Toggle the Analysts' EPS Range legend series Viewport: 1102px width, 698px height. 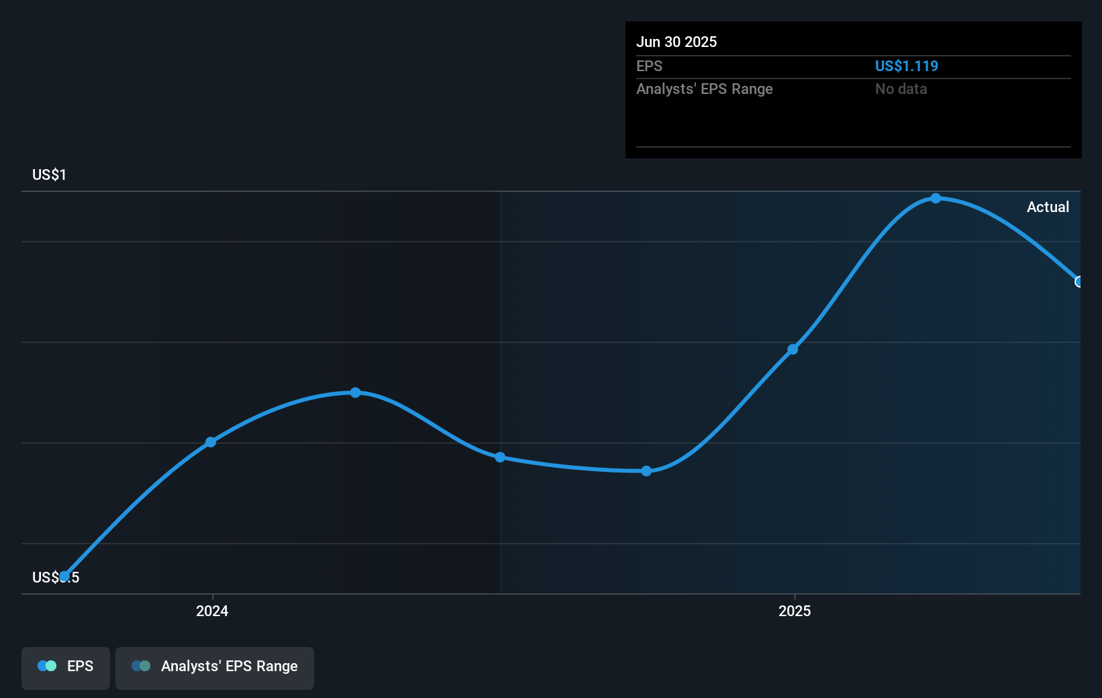tap(215, 667)
